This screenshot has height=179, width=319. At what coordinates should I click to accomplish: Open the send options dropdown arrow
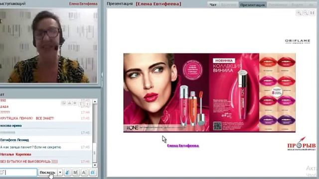coord(60,173)
